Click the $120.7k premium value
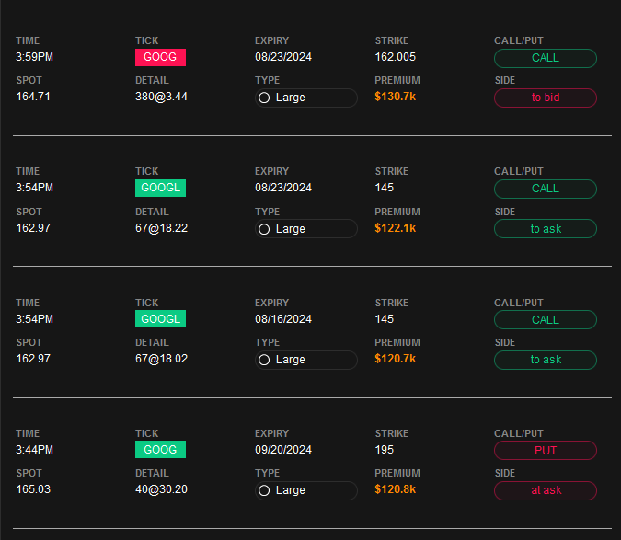Image resolution: width=621 pixels, height=540 pixels. point(396,359)
